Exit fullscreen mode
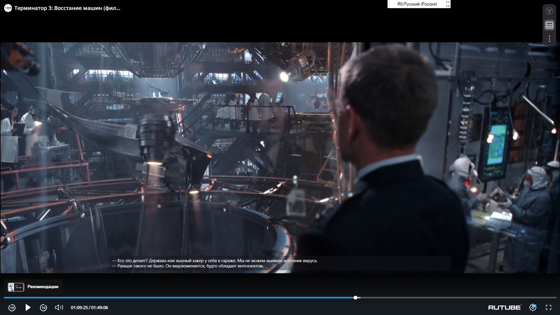 tap(549, 307)
